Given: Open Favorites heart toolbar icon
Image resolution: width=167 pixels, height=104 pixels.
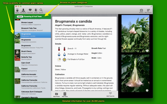Looking at the screenshot, I should coord(30,11).
